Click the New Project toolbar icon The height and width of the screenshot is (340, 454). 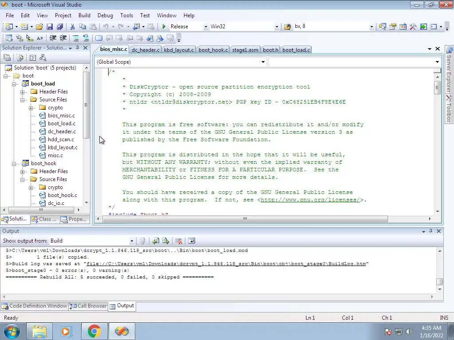9,27
